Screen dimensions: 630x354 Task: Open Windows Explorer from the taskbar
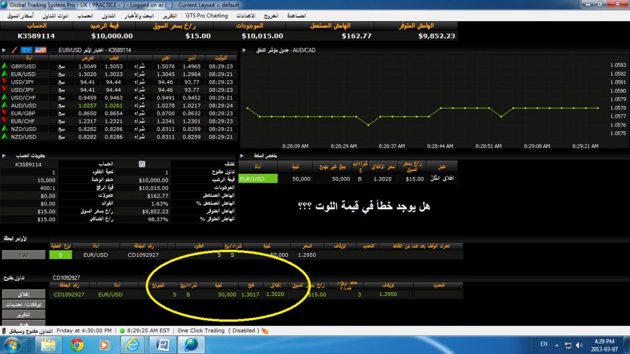tap(48, 345)
